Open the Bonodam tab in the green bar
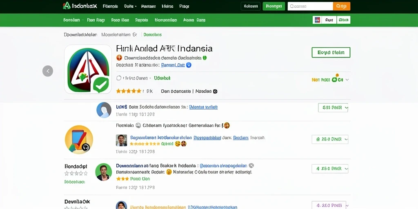Screen dimensions: 418x209 pos(71,20)
